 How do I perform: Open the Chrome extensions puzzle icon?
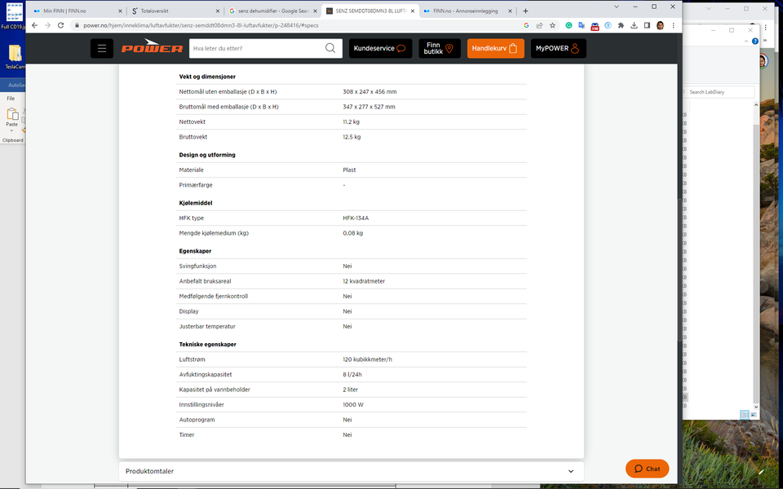tap(621, 25)
